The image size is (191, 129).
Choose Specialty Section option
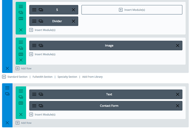(x=67, y=77)
